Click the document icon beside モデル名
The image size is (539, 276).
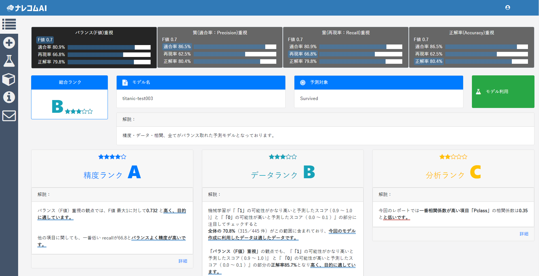coord(125,82)
